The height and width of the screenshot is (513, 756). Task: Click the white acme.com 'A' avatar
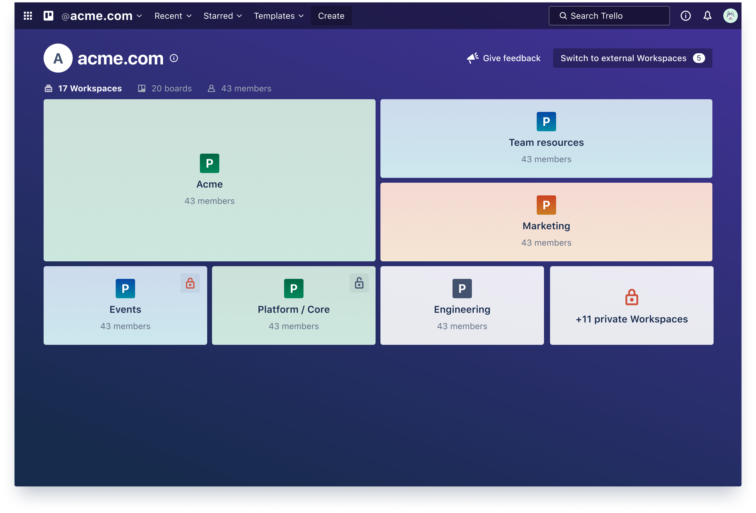58,58
